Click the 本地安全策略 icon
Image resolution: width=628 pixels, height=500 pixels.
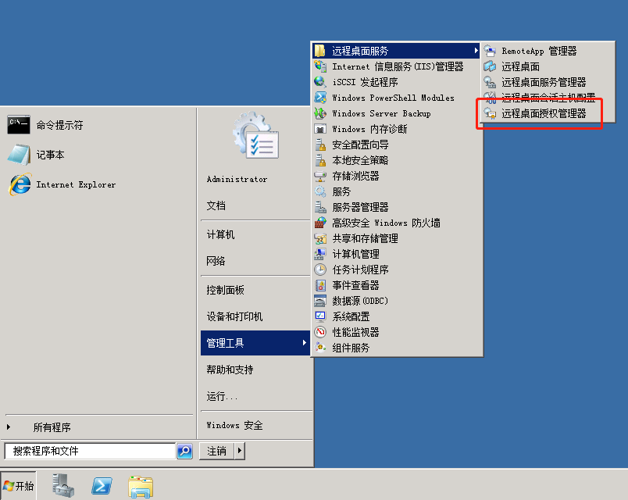[319, 160]
